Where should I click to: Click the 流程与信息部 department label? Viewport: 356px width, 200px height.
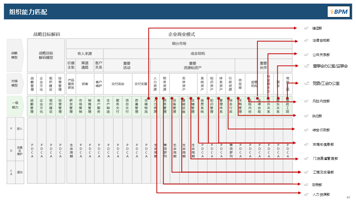323,144
